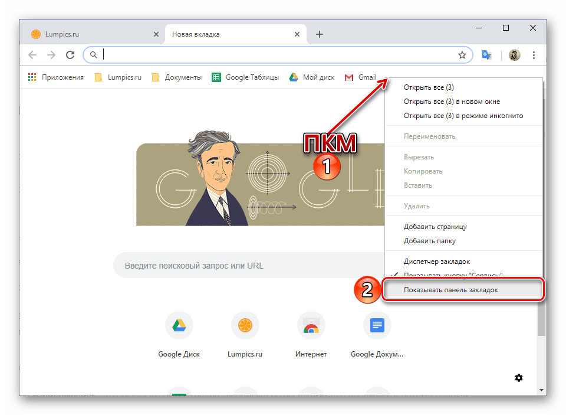Click the search box Введите поисковый запрос
566x415 pixels.
click(x=249, y=266)
